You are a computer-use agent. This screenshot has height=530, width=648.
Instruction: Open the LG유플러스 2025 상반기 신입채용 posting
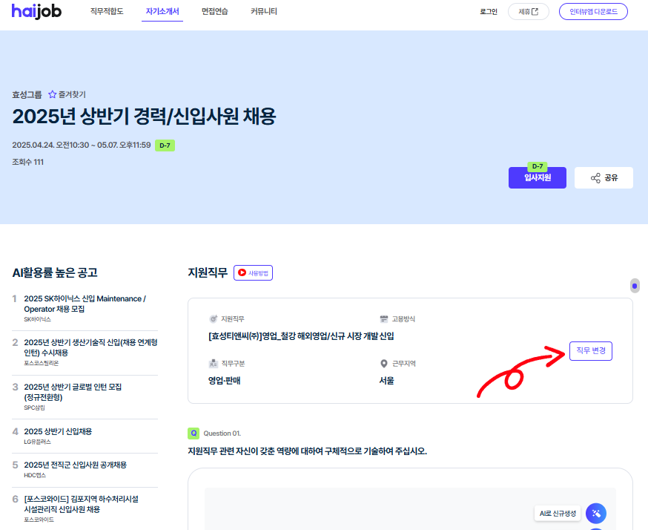coord(85,436)
